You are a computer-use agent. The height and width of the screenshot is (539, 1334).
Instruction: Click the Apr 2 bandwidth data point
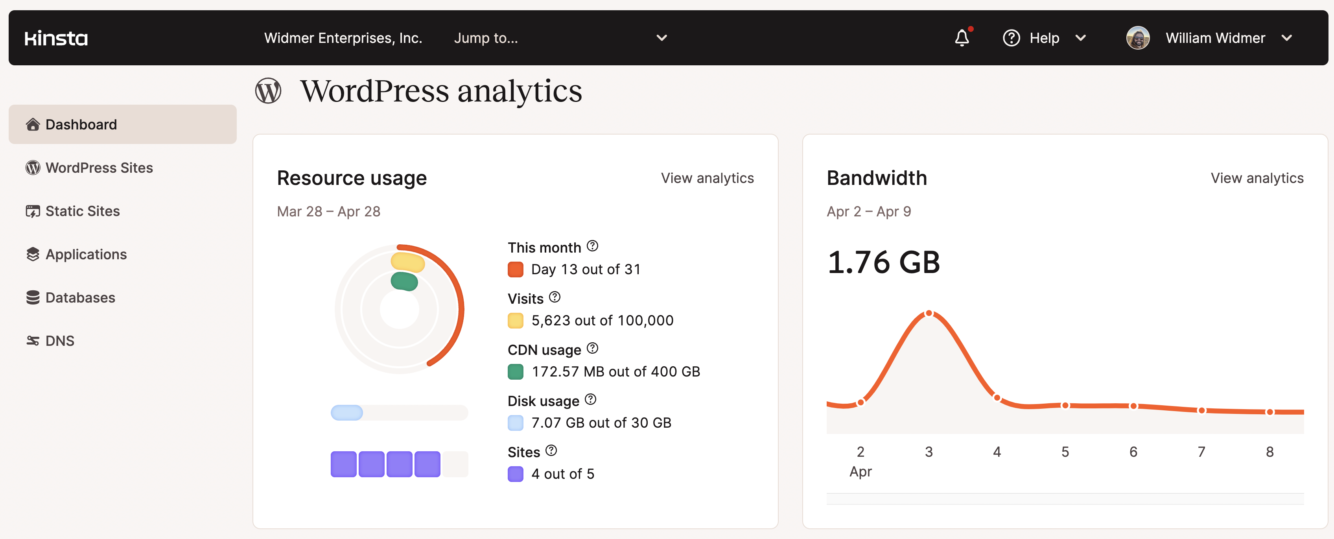pos(860,402)
